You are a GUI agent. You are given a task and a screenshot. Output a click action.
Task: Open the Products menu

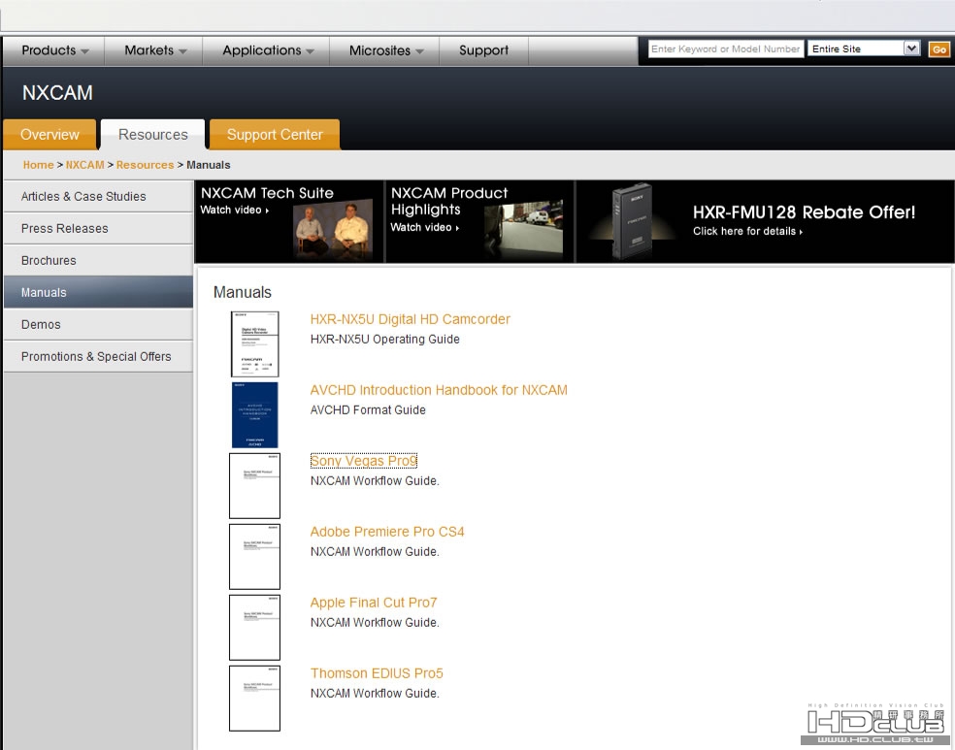54,50
